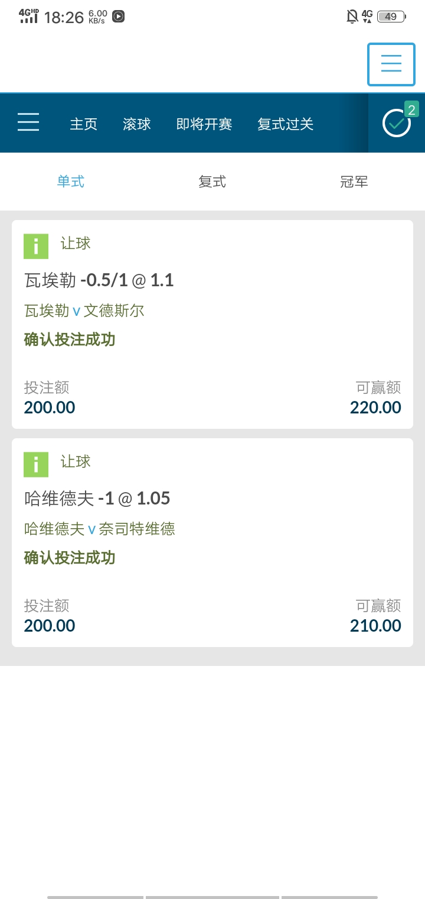Open 复式过关 in navigation bar
The width and height of the screenshot is (425, 899).
(286, 124)
